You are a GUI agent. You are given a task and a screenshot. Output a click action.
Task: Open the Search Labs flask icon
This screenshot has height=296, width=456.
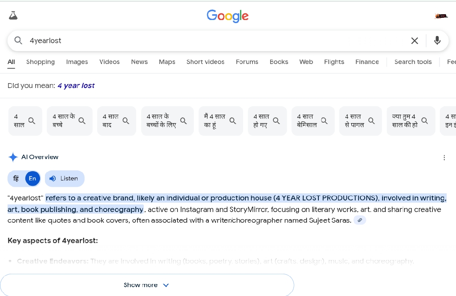pyautogui.click(x=13, y=16)
